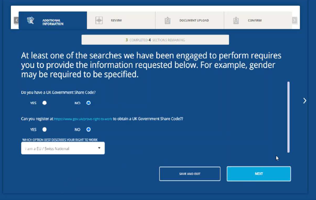Select YES for having a Share Code
This screenshot has width=316, height=200.
coord(44,103)
